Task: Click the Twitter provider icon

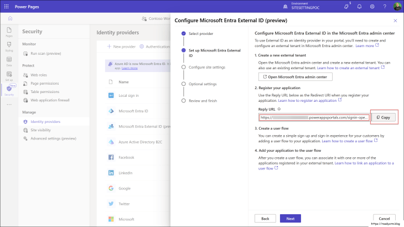Action: [111, 204]
